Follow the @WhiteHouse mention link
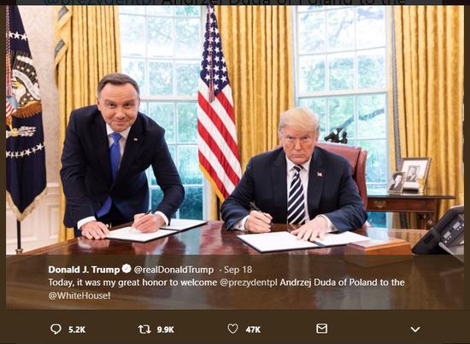 (79, 295)
